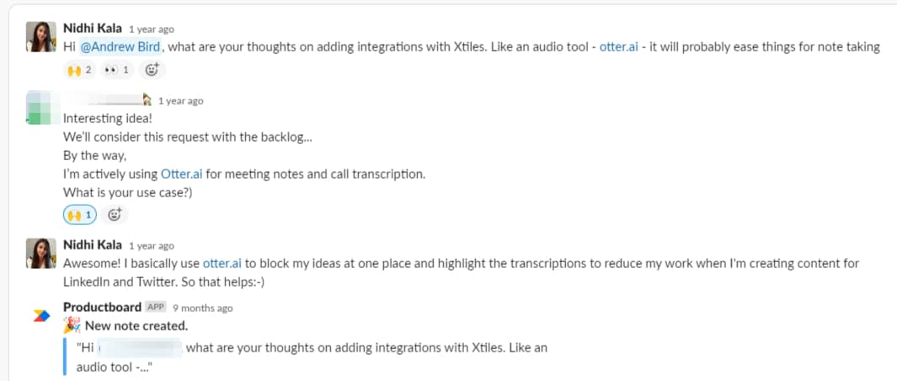Screen dimensions: 897x381
Task: Click the quoted note text in Productboard message
Action: click(312, 357)
